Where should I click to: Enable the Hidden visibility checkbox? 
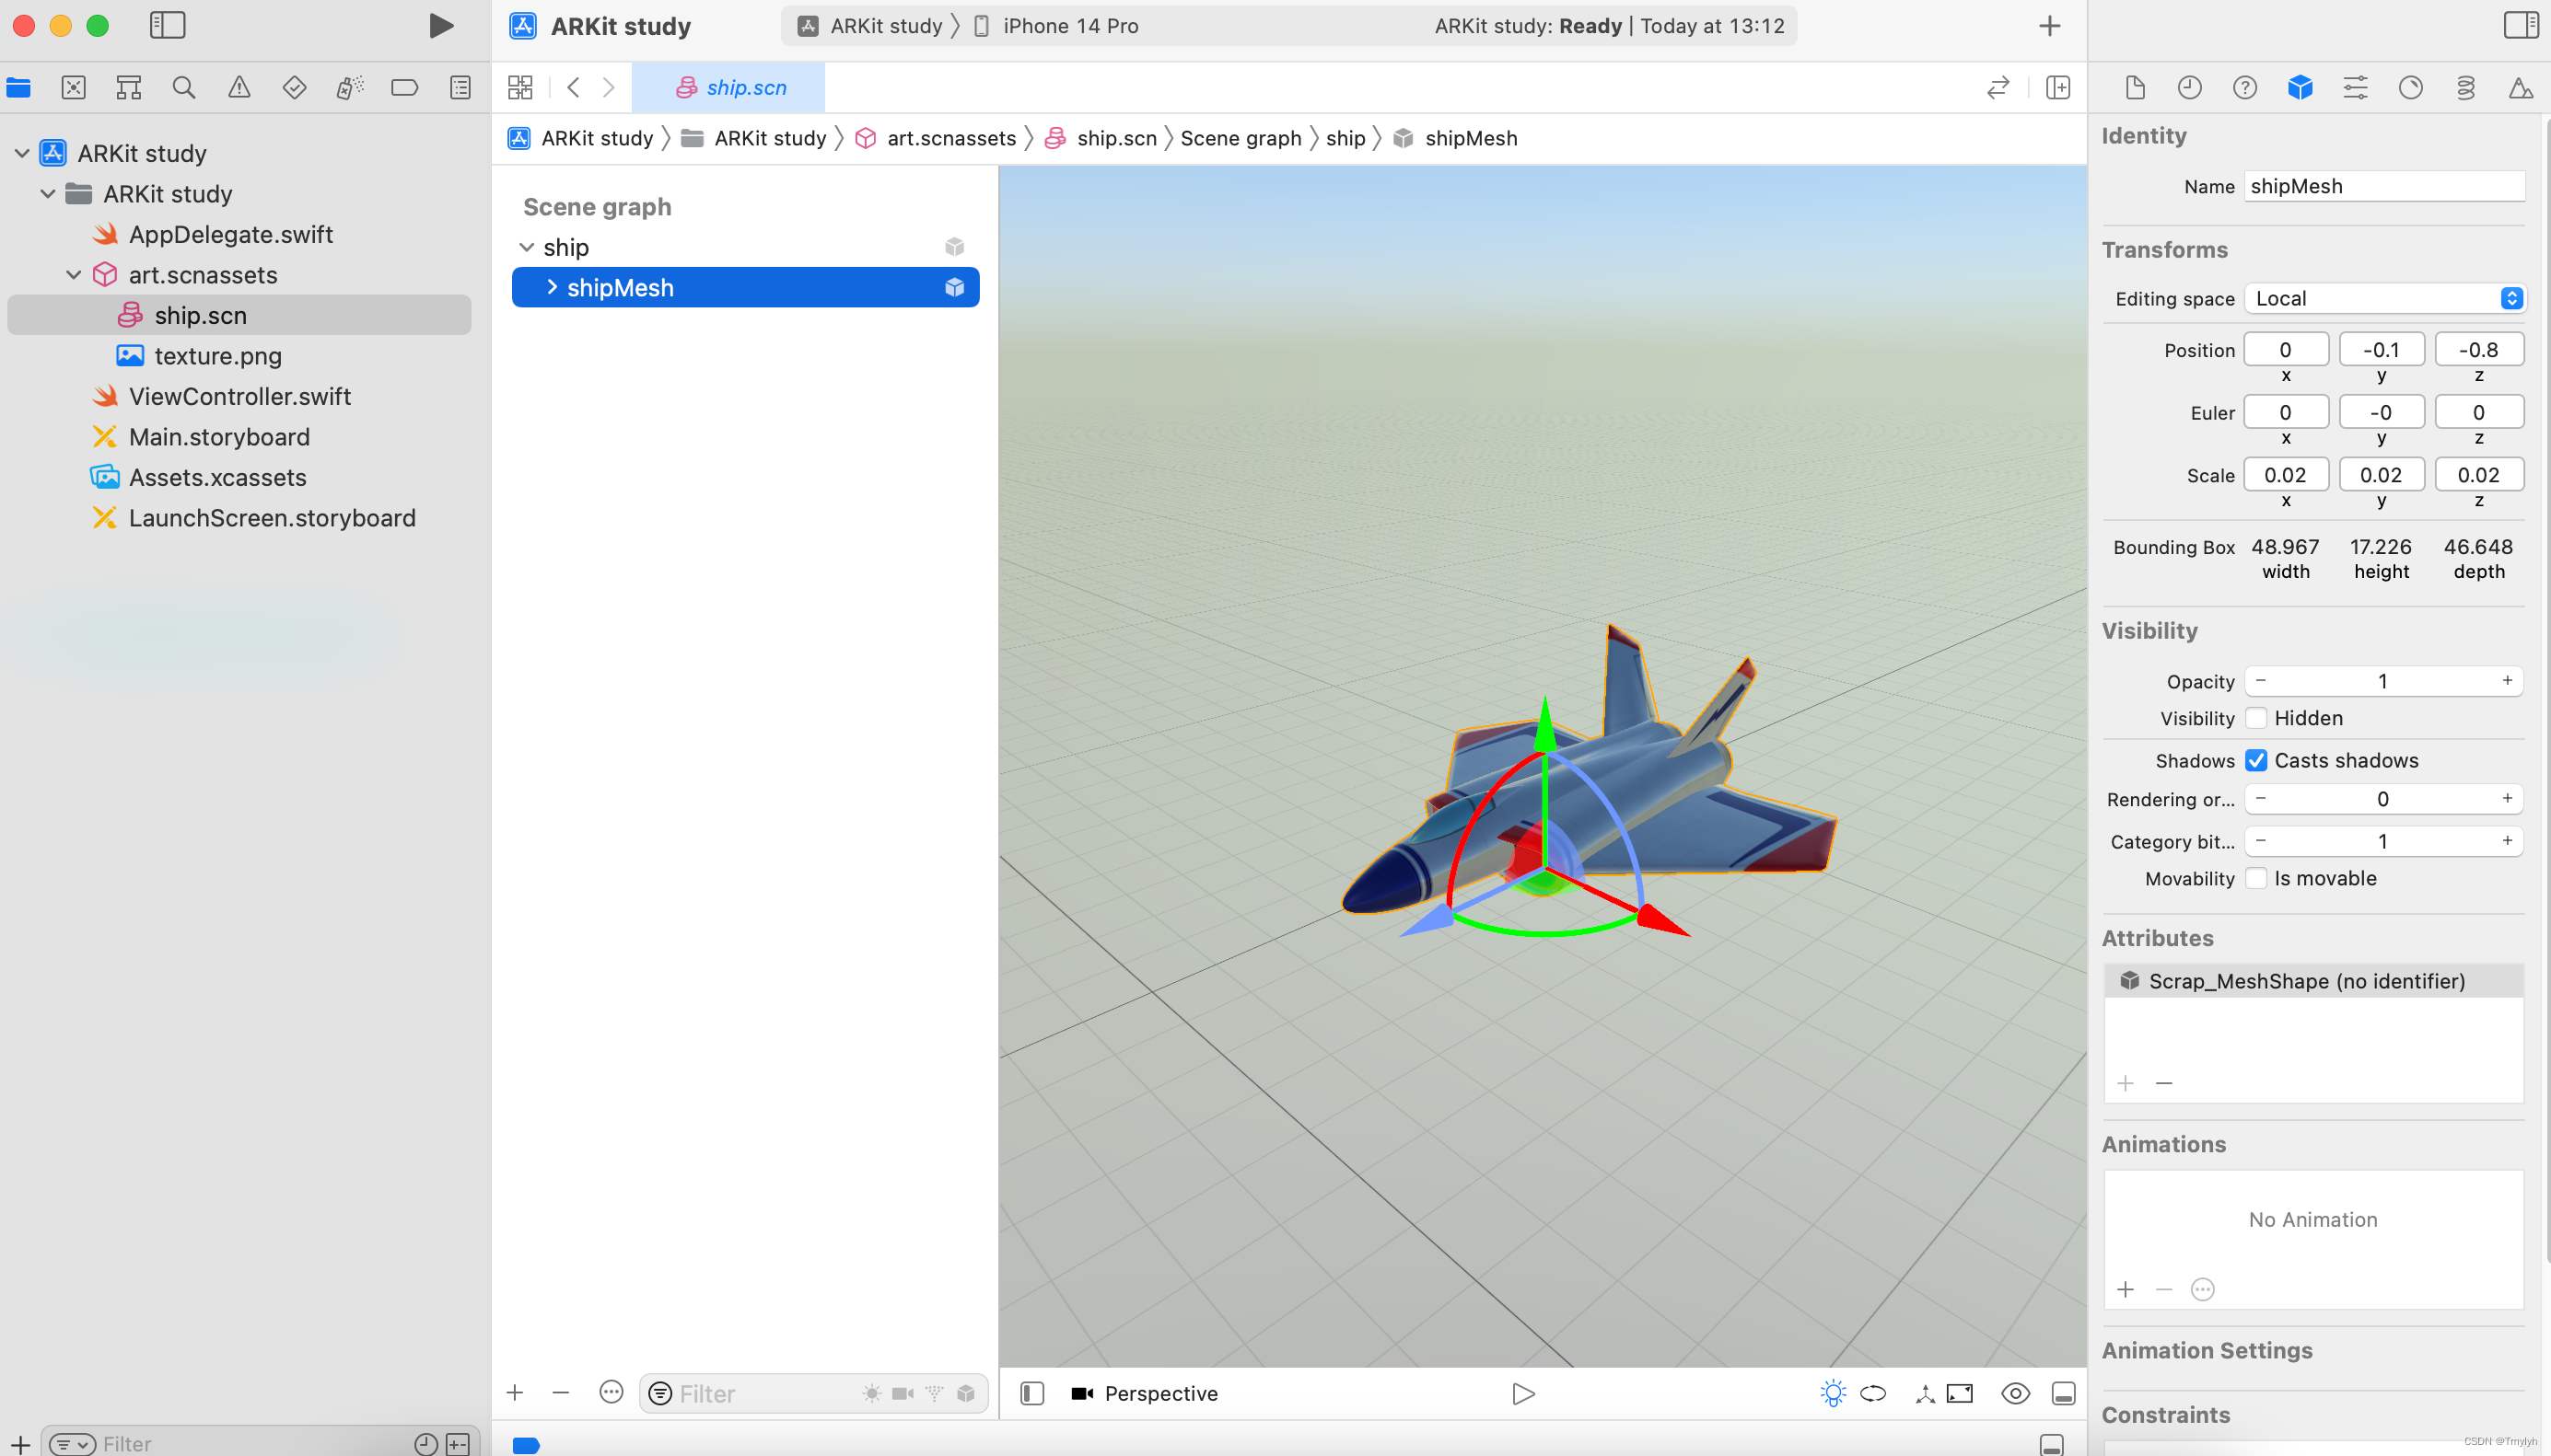pos(2256,718)
